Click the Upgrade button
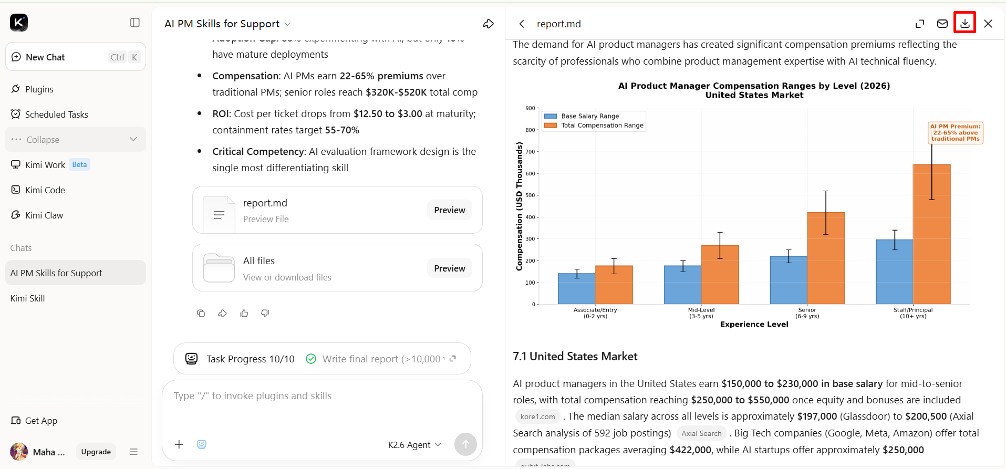Image resolution: width=1006 pixels, height=469 pixels. tap(96, 452)
